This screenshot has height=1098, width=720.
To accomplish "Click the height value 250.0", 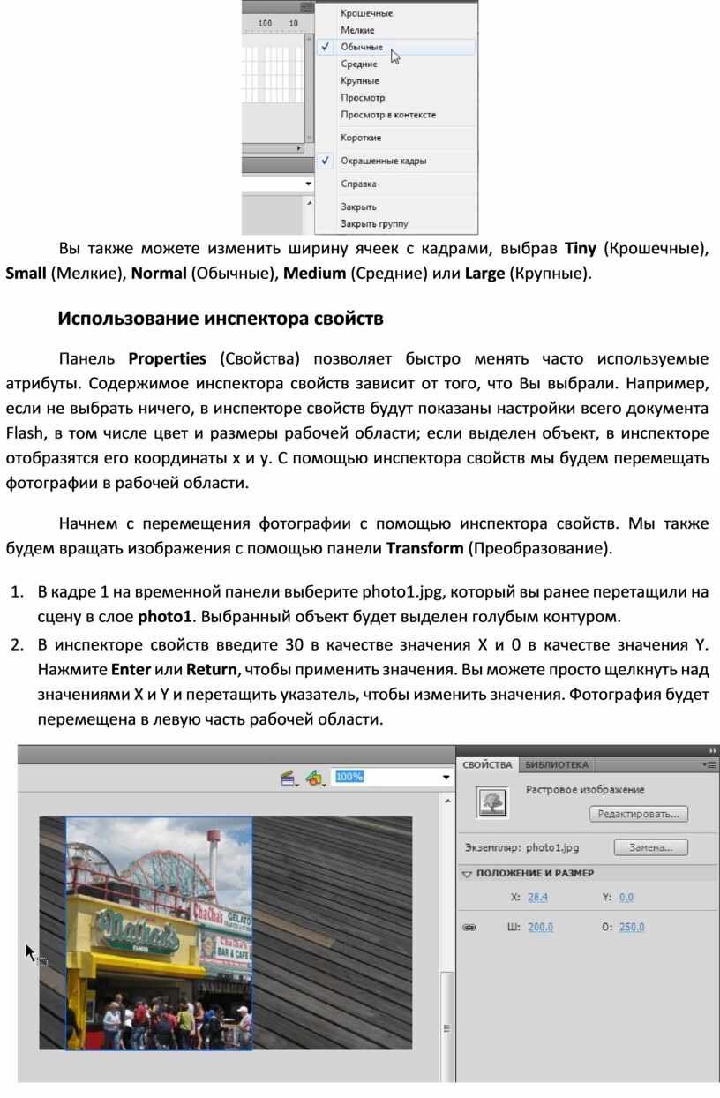I will [x=632, y=927].
